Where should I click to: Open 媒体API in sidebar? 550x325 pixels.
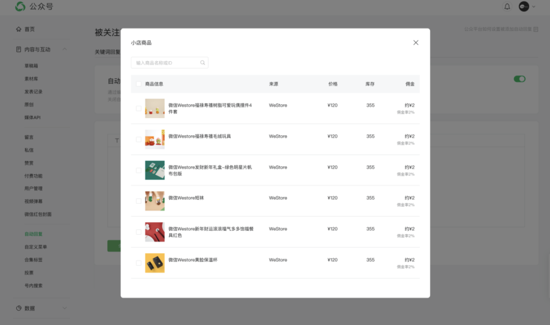[32, 117]
